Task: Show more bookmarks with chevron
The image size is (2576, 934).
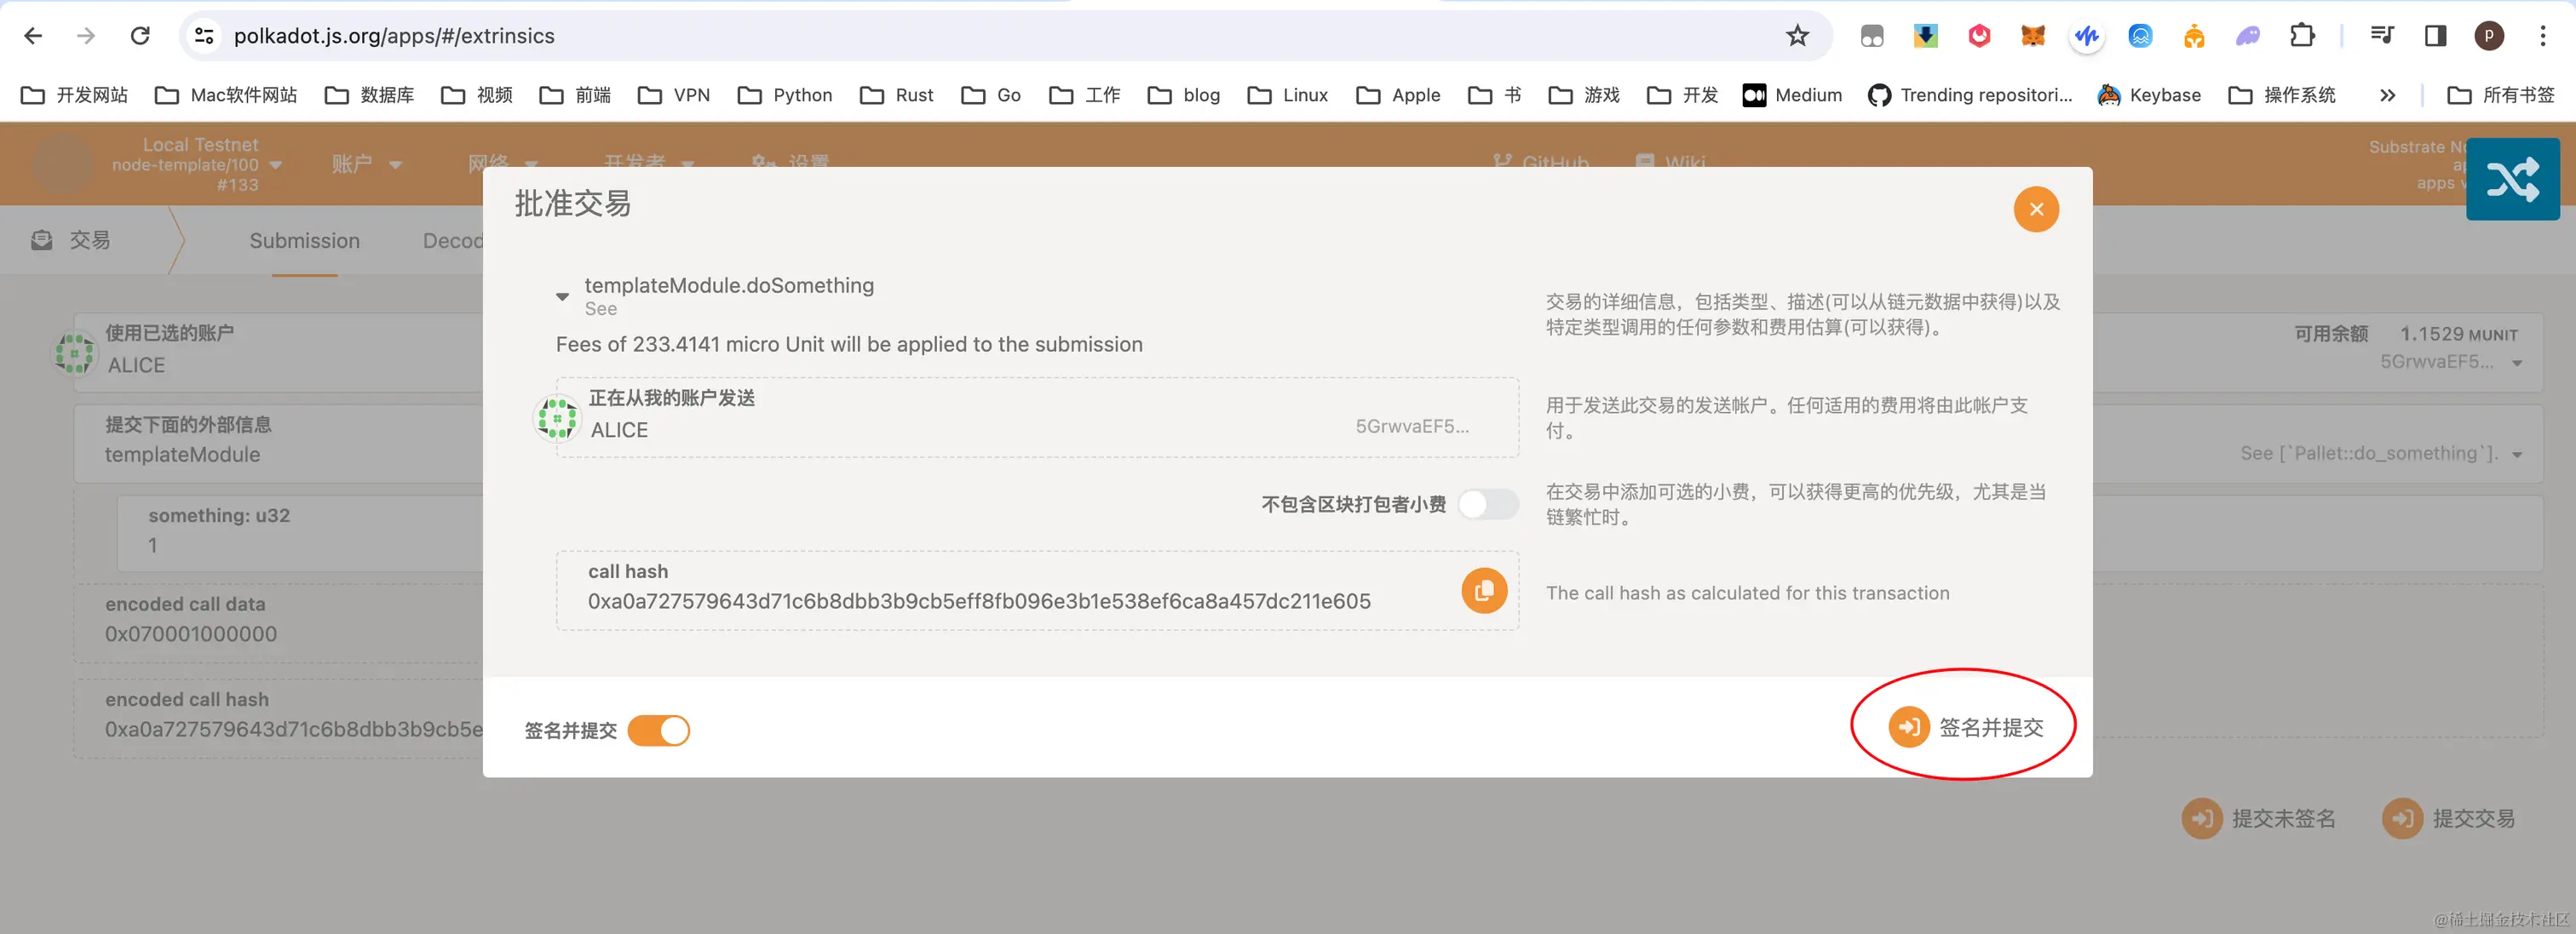Action: coord(2387,95)
